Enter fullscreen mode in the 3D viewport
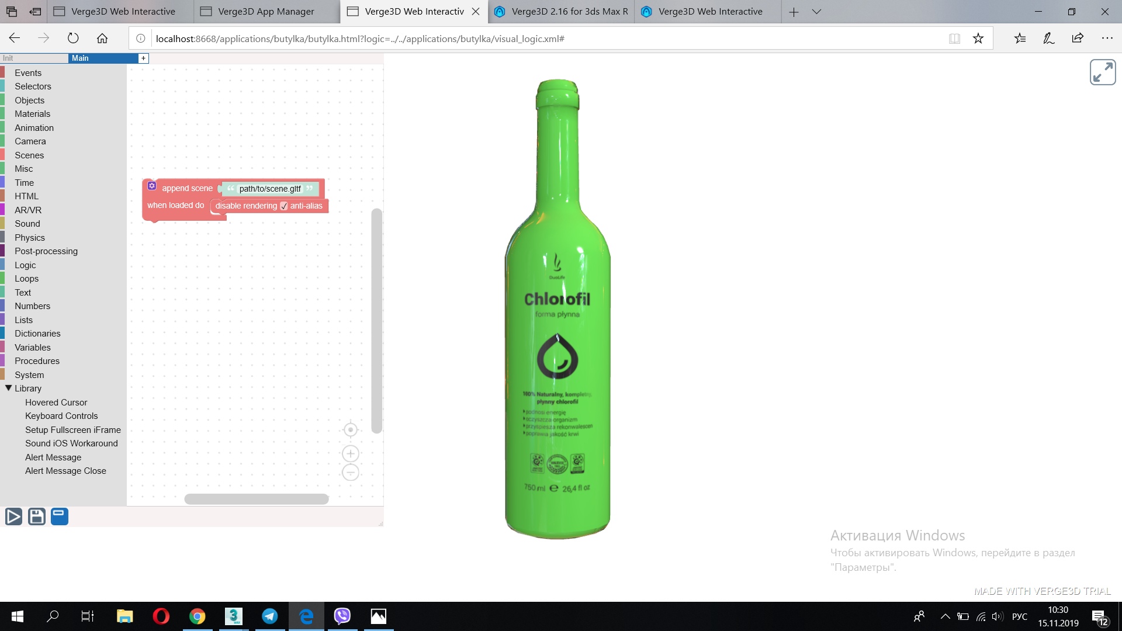This screenshot has height=631, width=1122. point(1103,72)
